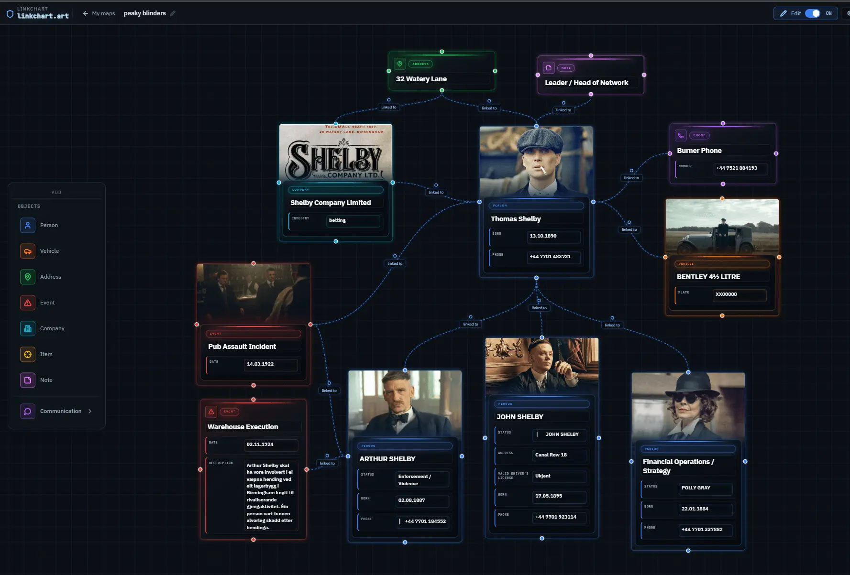Screen dimensions: 850x575
Task: Edit Arthur Shelby born field 02.08.1887
Action: (x=422, y=500)
